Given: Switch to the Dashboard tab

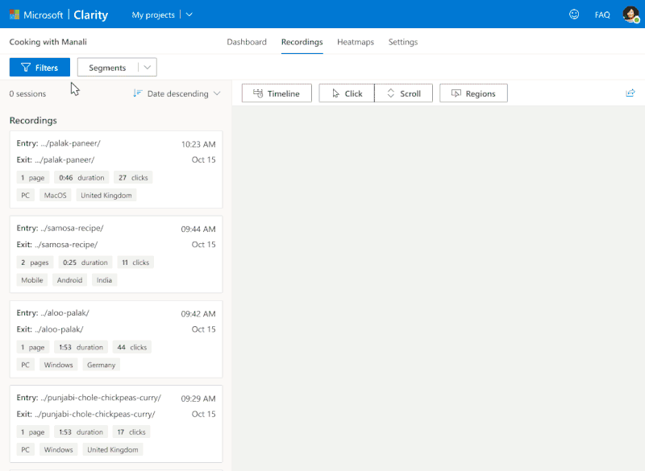Looking at the screenshot, I should click(247, 42).
